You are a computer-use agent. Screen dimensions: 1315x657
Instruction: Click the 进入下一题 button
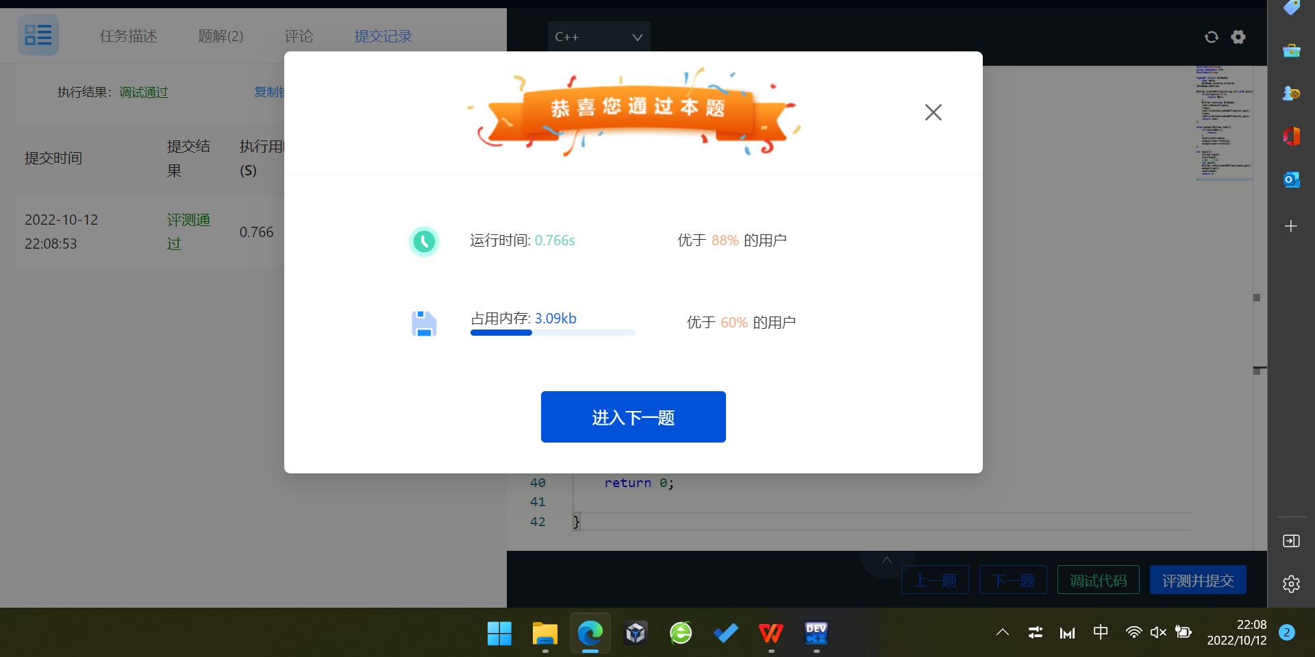tap(633, 417)
